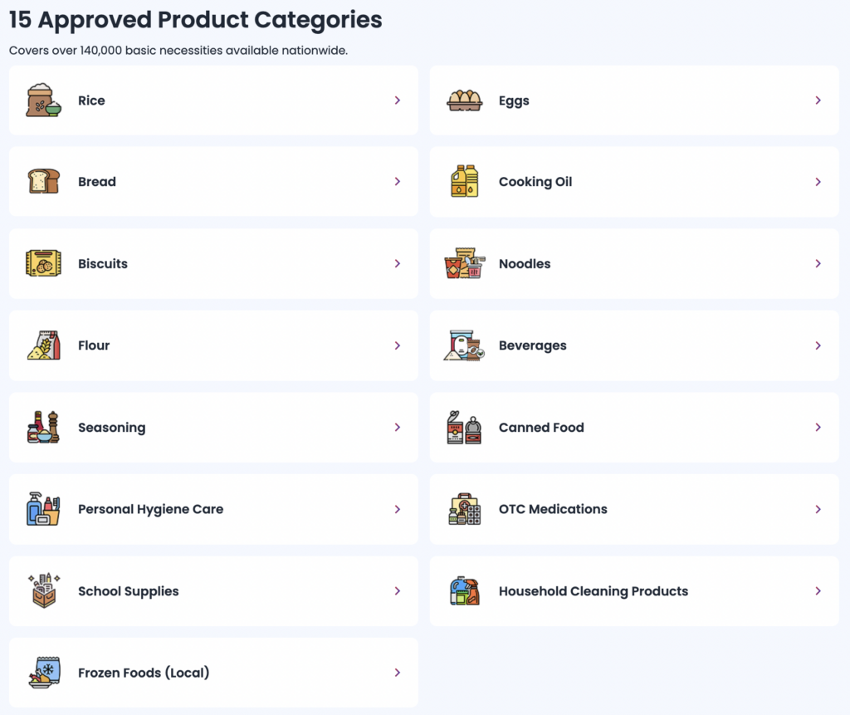Click the frozen foods bag icon
Viewport: 850px width, 715px height.
click(43, 673)
